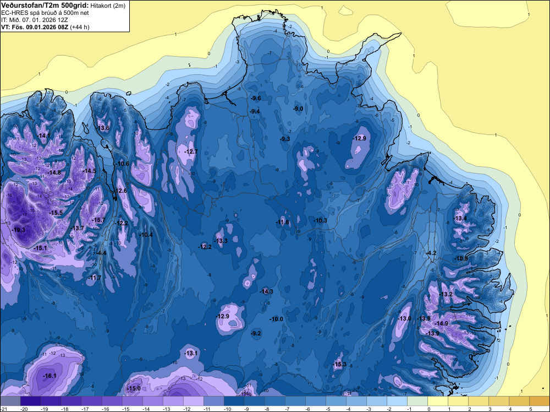Click the legend swatch between -15 and -14
This screenshot has height=412, width=550.
(132, 401)
